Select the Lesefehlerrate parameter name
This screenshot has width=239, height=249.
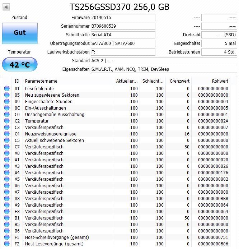(39, 89)
